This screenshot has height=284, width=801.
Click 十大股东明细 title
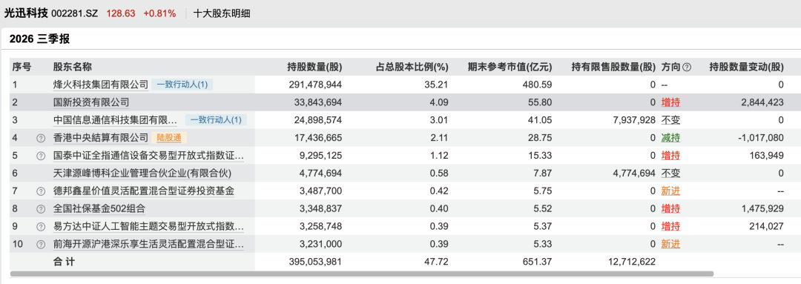222,14
